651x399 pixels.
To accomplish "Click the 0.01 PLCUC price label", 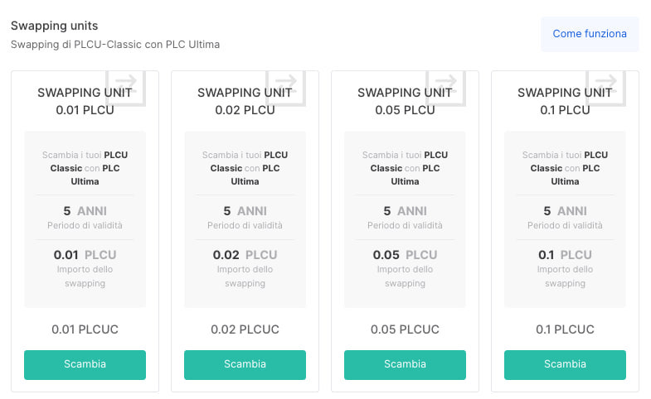I will coord(85,329).
